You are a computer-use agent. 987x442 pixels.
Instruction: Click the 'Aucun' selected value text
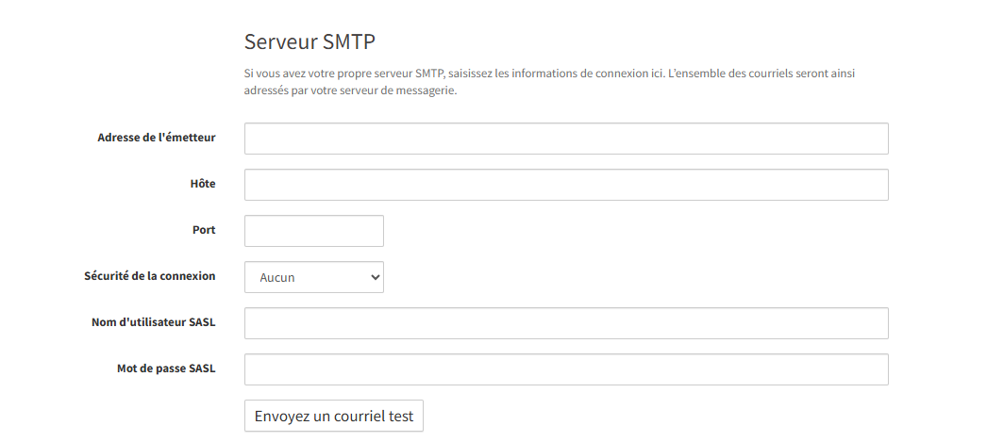click(277, 278)
